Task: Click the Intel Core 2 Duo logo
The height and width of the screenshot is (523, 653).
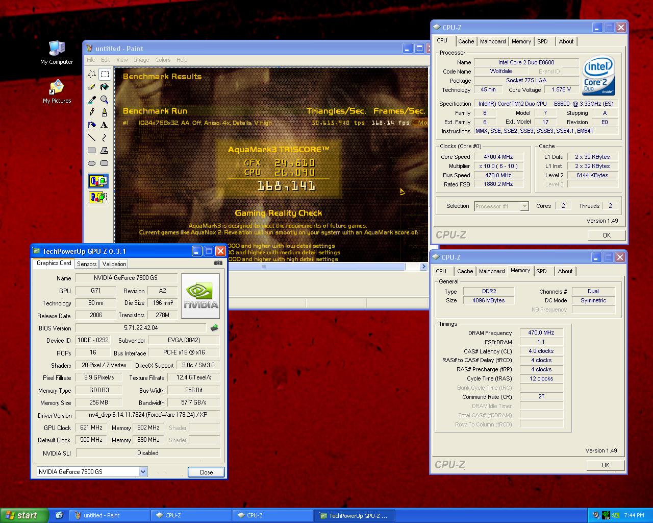Action: [598, 77]
